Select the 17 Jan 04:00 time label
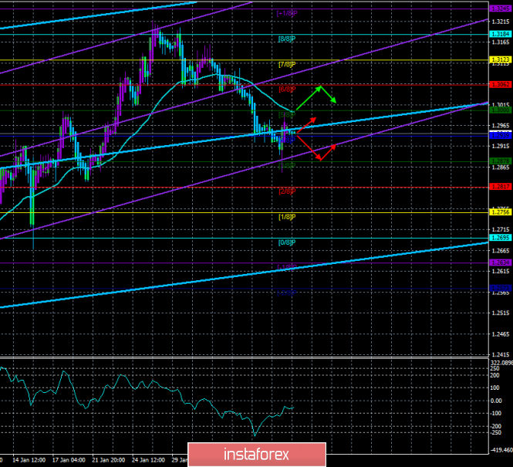The width and height of the screenshot is (513, 467). click(69, 460)
